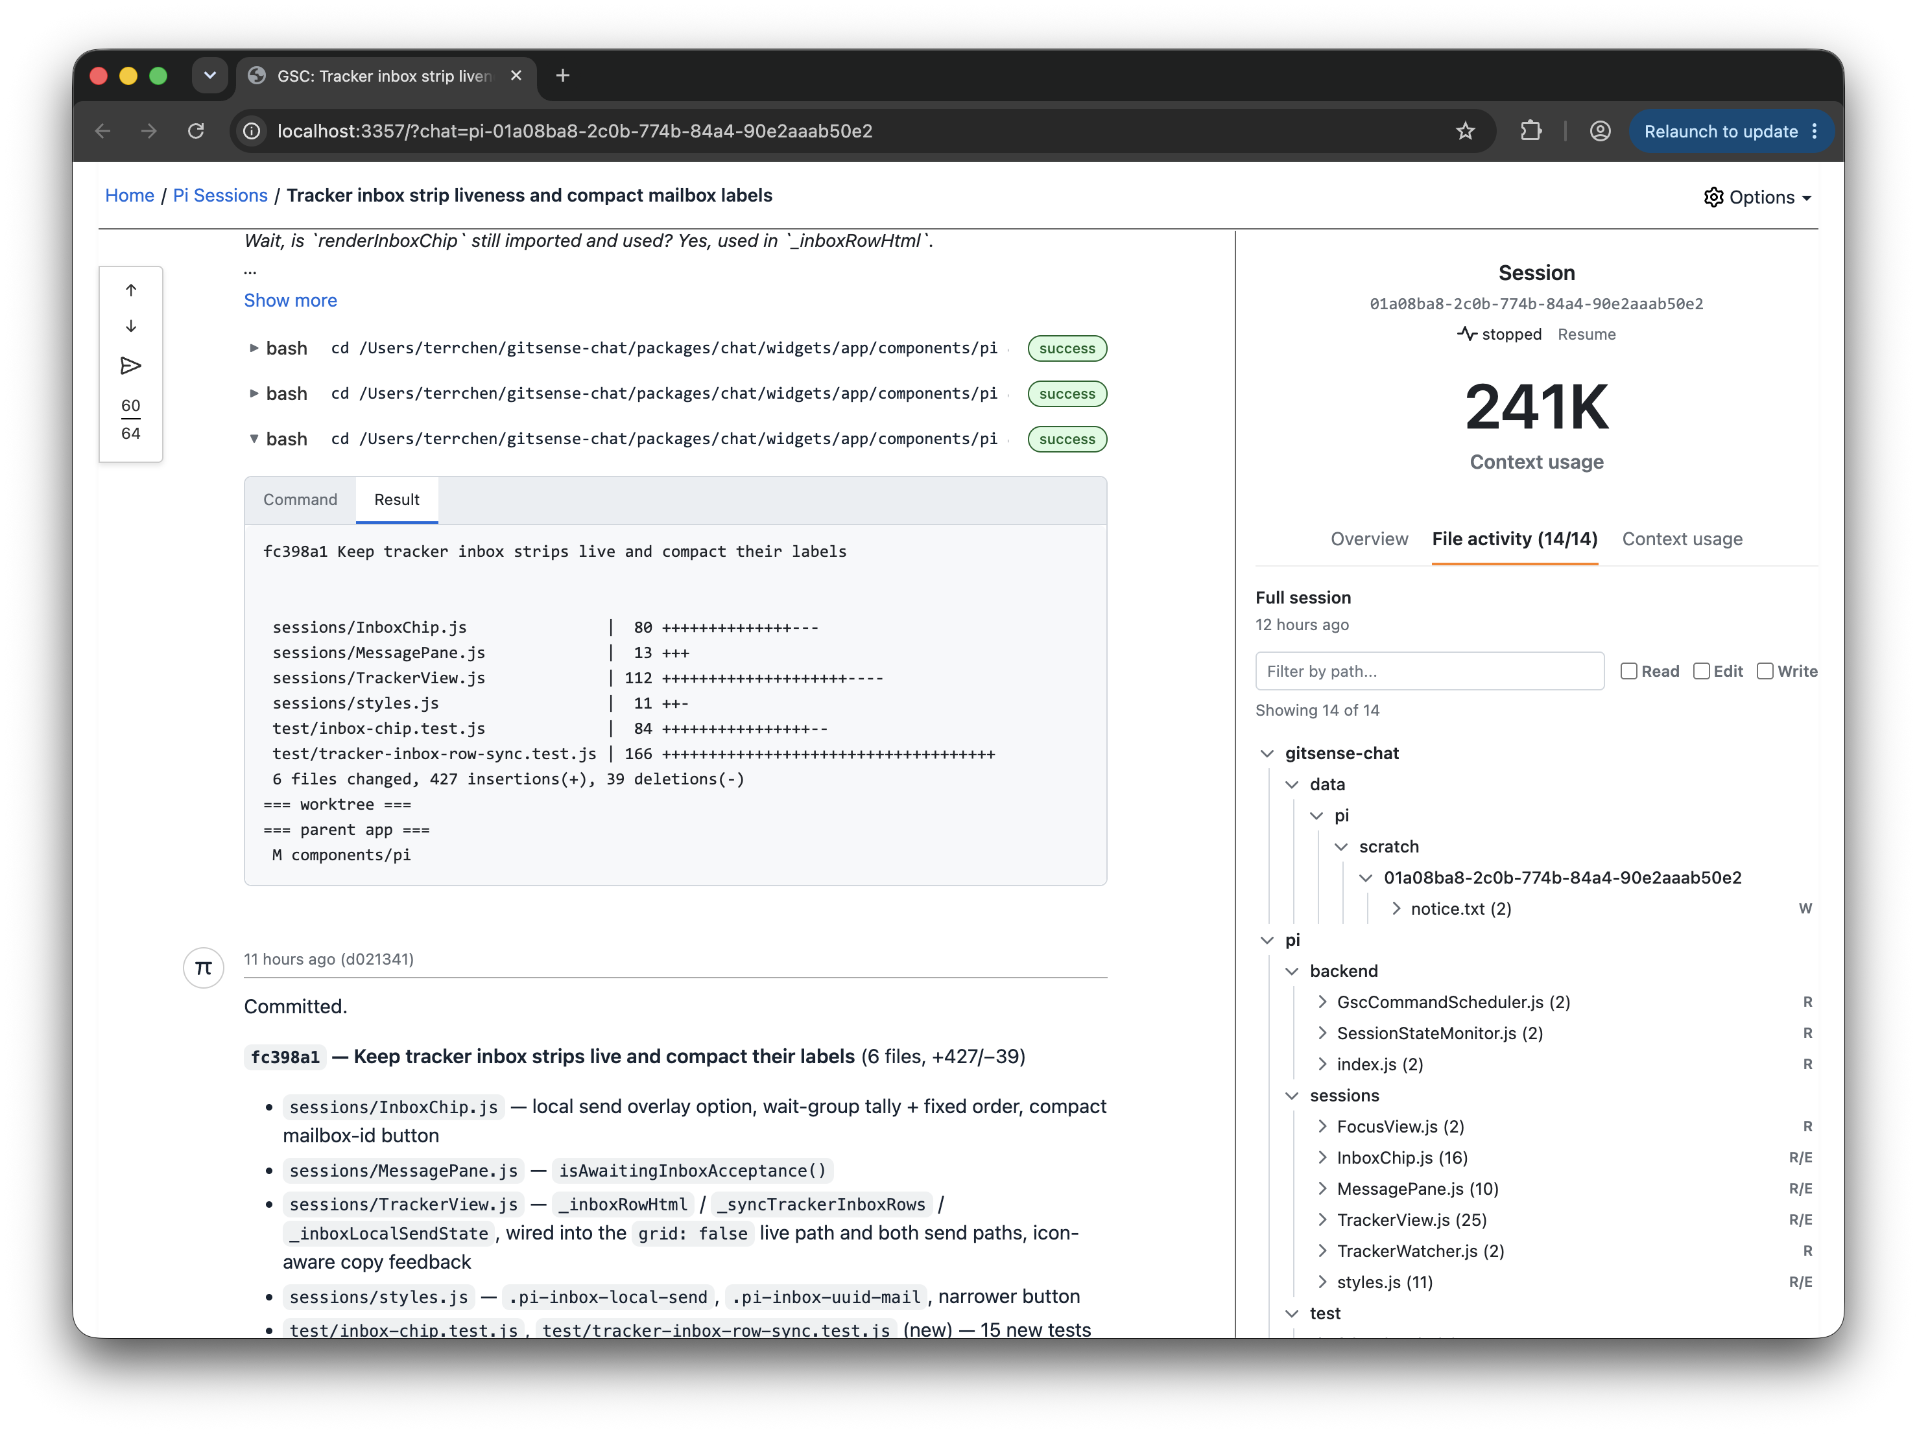Toggle the Write filter checkbox
Image resolution: width=1917 pixels, height=1434 pixels.
coord(1765,670)
